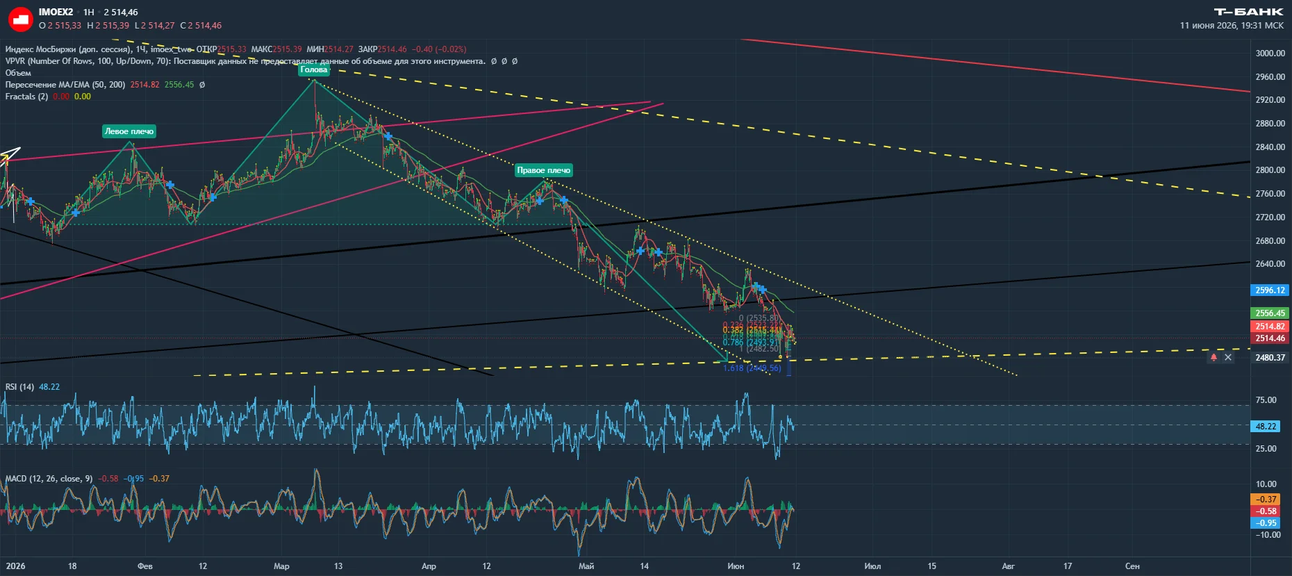
Task: Select the RSI (14) pane title
Action: (19, 387)
